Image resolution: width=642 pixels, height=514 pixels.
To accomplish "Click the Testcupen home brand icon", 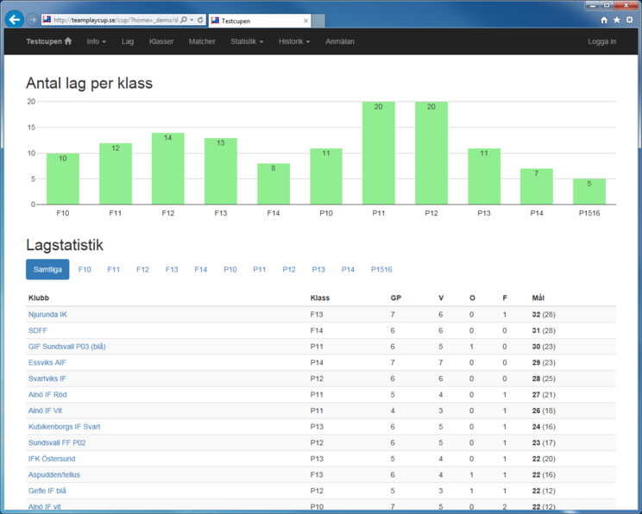I will 68,41.
